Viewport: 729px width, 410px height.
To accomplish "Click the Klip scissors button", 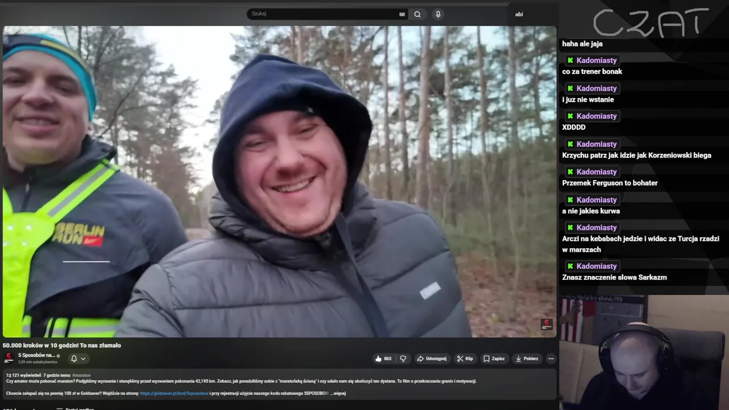I will point(465,359).
